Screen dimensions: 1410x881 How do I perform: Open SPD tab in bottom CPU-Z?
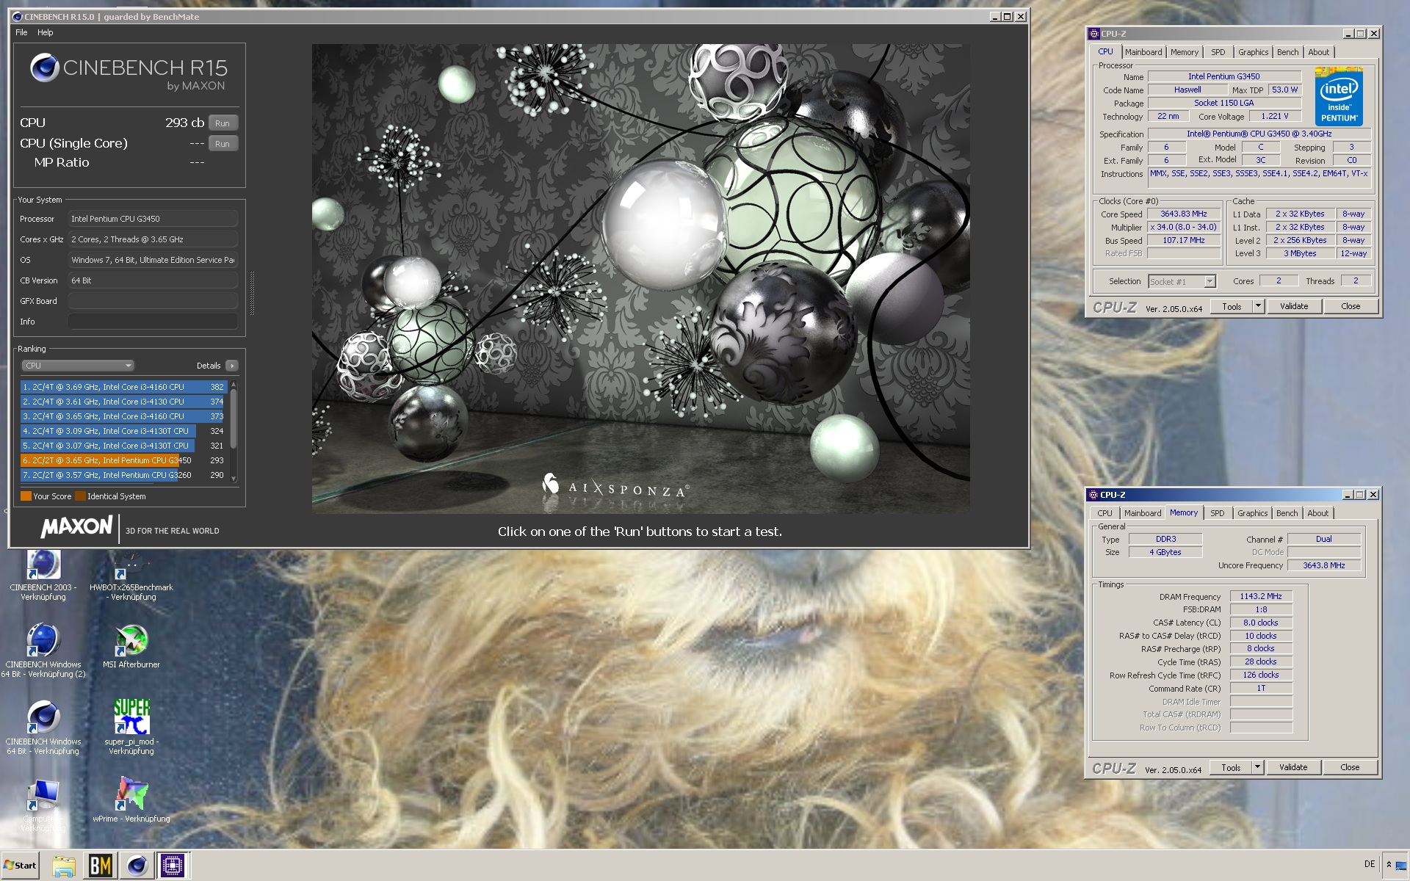[1217, 513]
